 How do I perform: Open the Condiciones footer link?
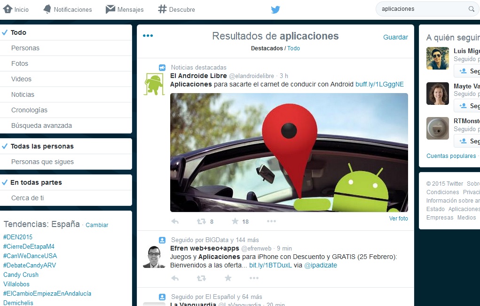click(x=443, y=192)
